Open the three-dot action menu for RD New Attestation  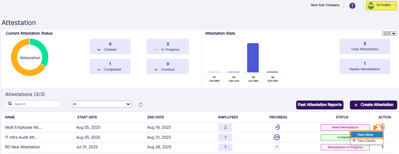pyautogui.click(x=383, y=147)
